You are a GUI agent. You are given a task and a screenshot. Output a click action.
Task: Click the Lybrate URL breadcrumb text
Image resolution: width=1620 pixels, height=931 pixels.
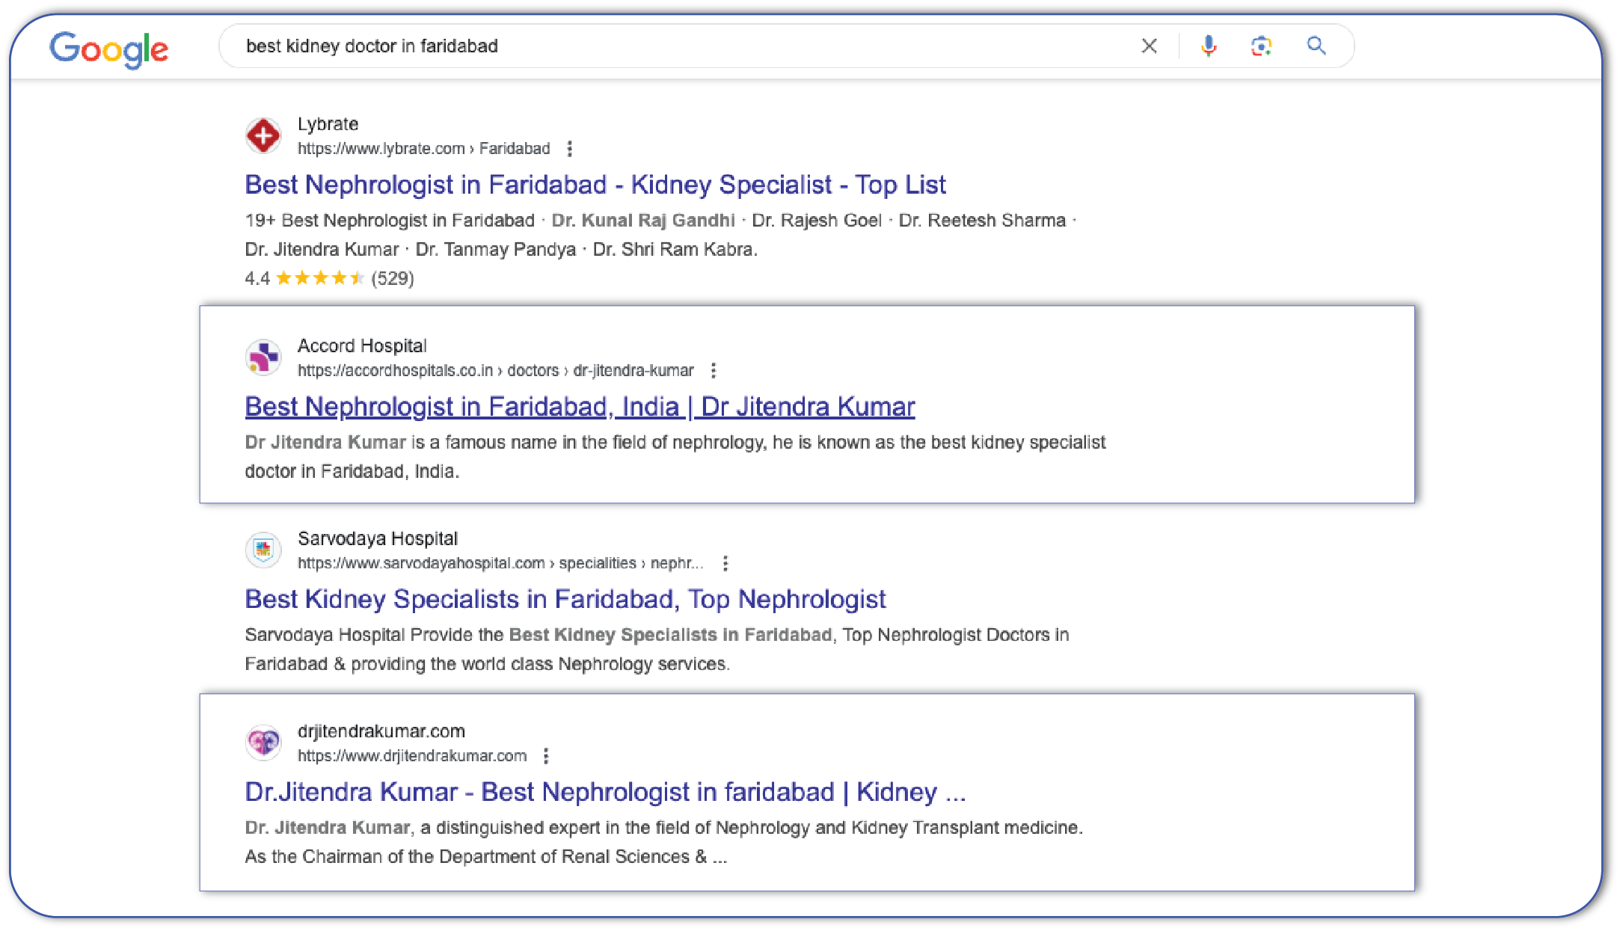pos(423,149)
